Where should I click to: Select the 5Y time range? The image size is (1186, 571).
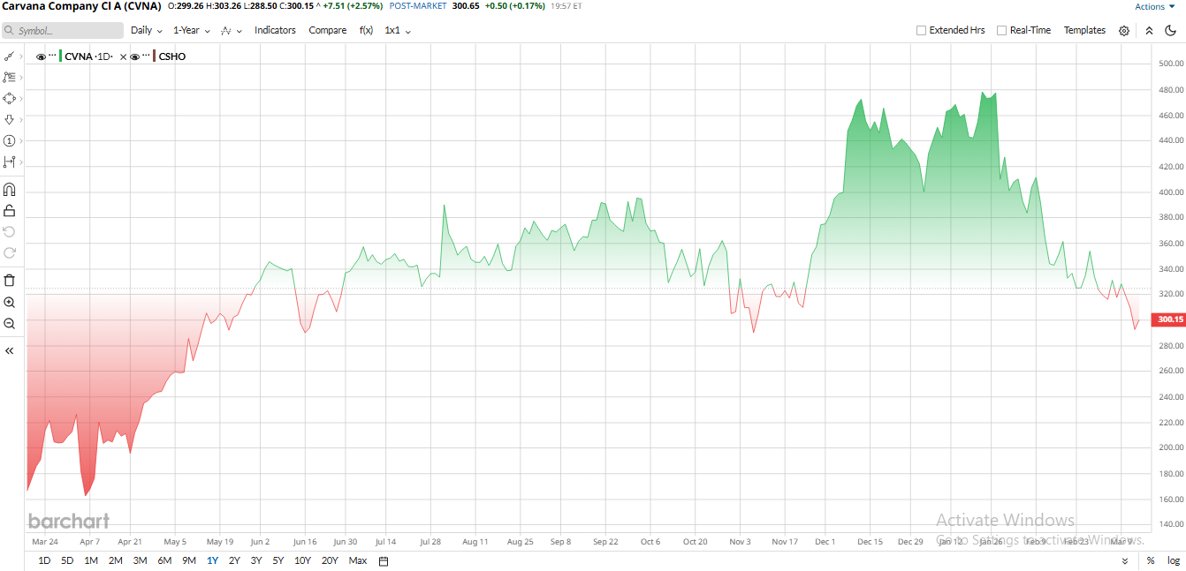pyautogui.click(x=278, y=560)
